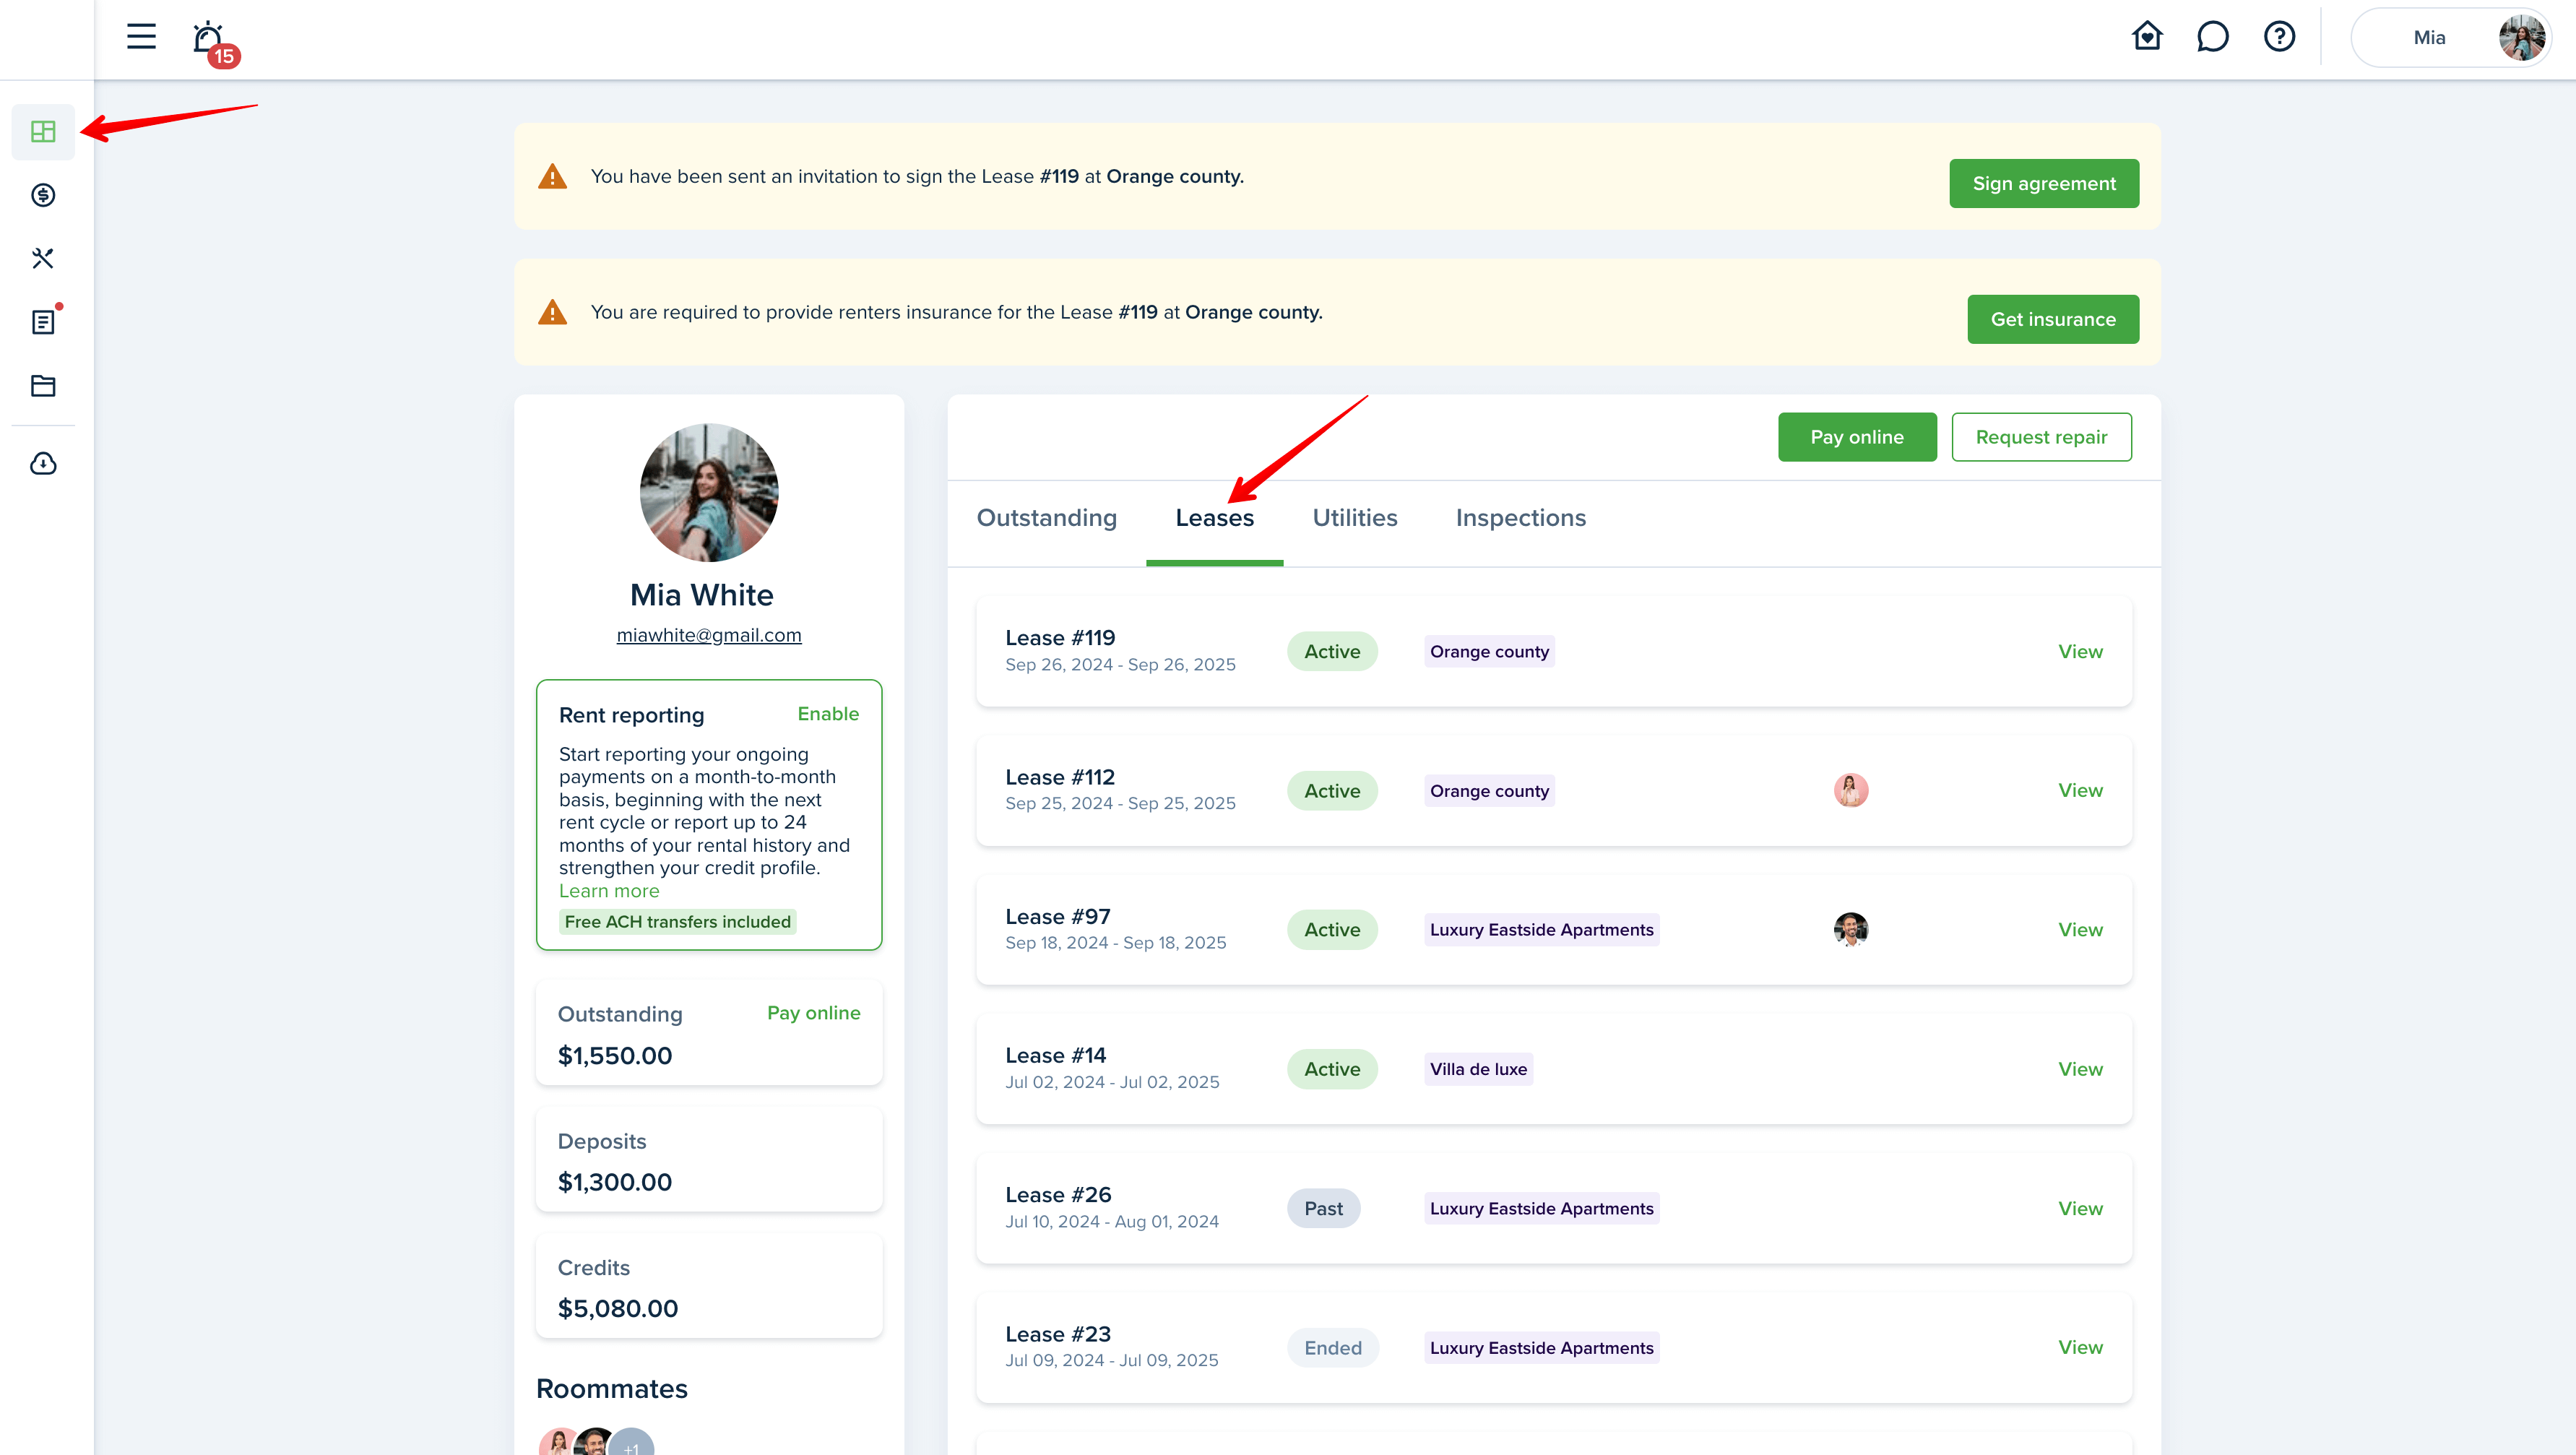Open the folder files icon in sidebar

point(43,386)
